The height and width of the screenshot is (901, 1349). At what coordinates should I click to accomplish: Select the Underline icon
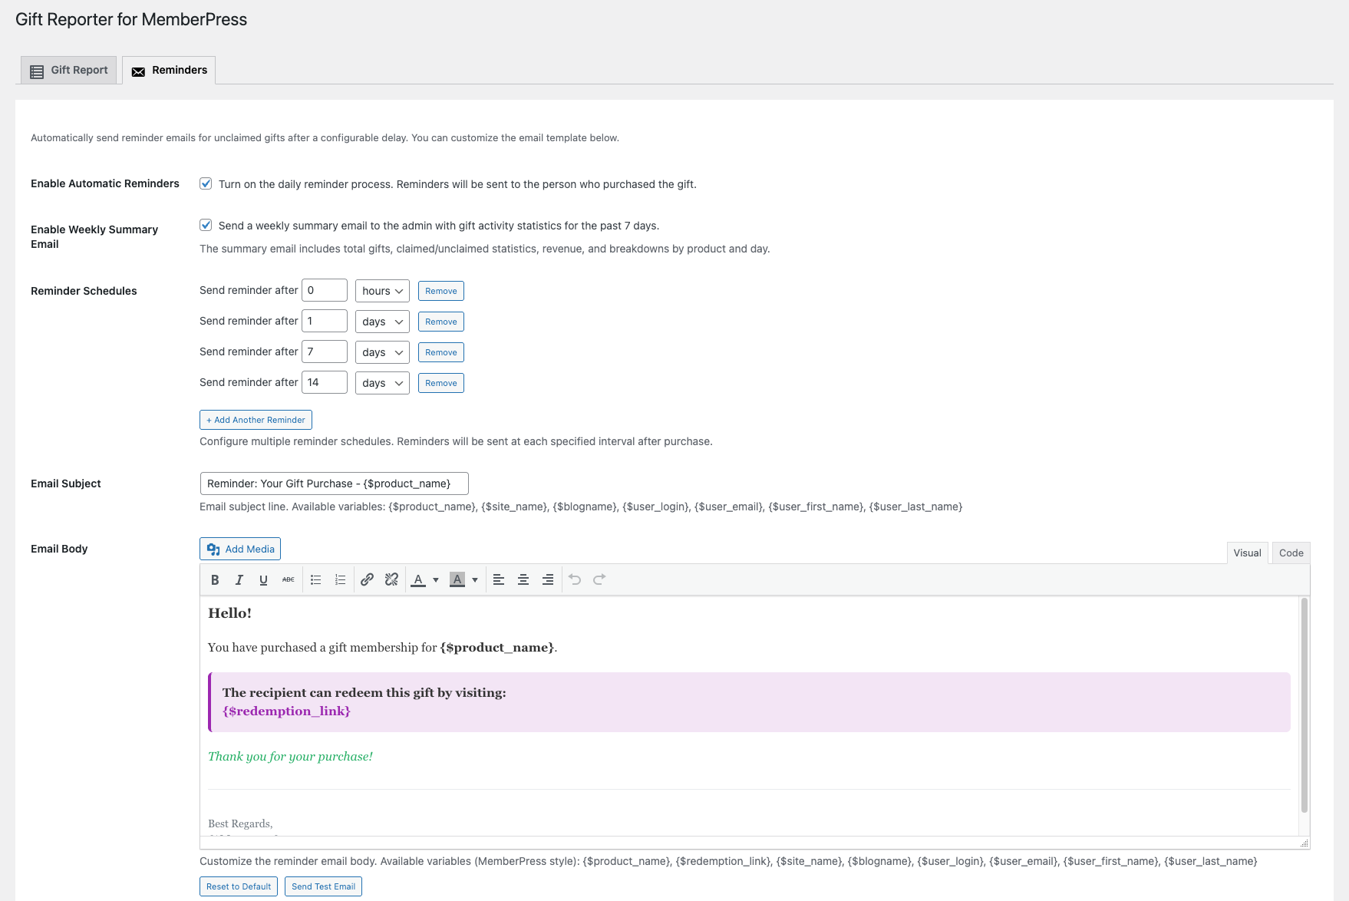pos(263,579)
